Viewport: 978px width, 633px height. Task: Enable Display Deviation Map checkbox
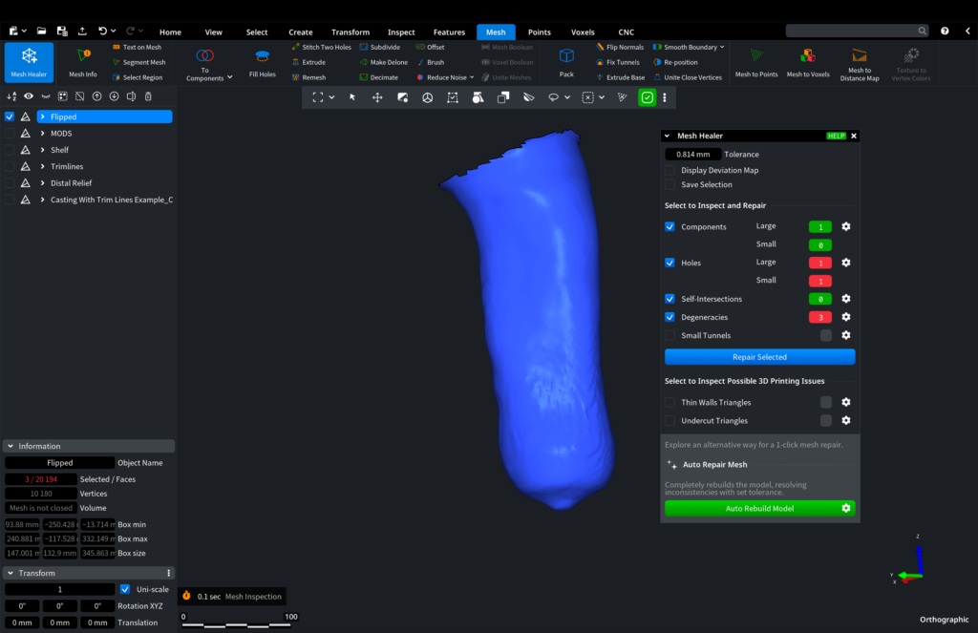[x=670, y=170]
